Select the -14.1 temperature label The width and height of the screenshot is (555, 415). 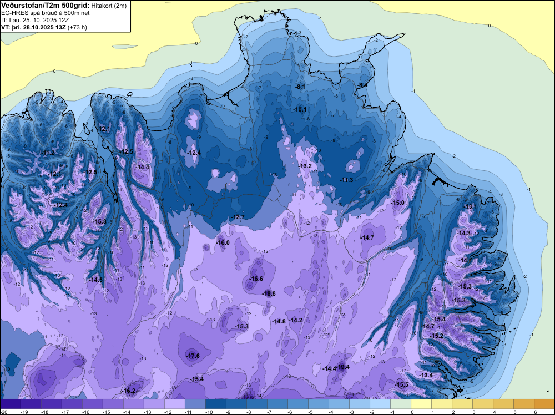[465, 260]
